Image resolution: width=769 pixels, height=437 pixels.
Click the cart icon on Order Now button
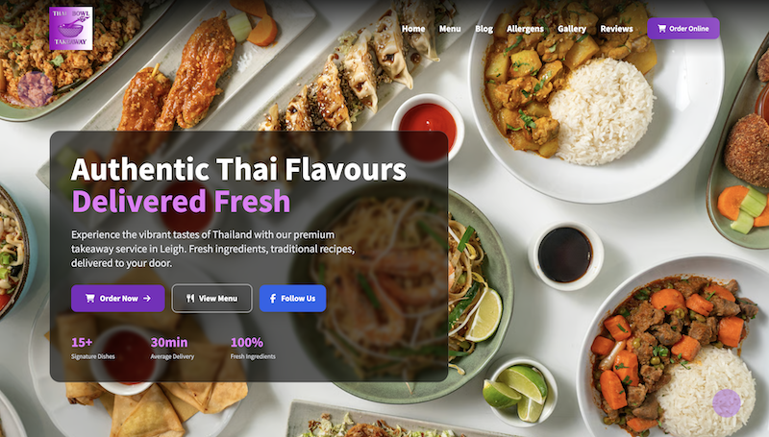[x=89, y=299]
